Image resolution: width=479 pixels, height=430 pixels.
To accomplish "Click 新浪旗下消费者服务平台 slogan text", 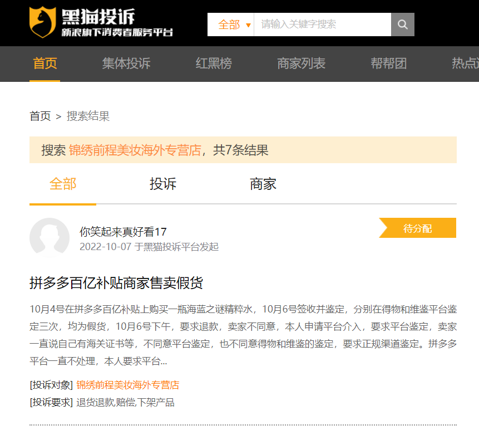I will tap(117, 32).
